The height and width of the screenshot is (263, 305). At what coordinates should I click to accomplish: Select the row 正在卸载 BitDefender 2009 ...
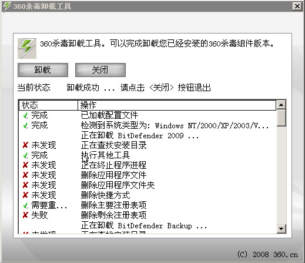point(148,135)
